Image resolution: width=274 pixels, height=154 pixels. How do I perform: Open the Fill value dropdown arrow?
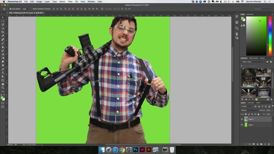272,114
